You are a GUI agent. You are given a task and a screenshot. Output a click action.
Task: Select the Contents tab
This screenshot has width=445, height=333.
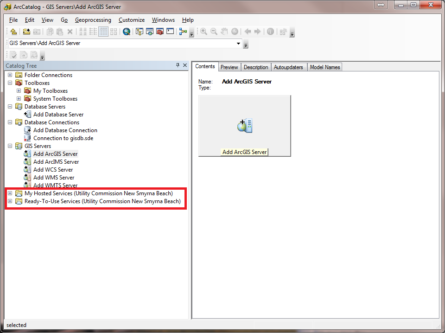205,66
